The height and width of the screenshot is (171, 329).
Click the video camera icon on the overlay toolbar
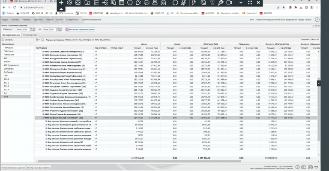coord(229,3)
